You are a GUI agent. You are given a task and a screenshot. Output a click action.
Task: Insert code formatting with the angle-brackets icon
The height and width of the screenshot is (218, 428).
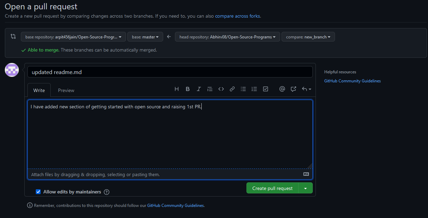[221, 89]
